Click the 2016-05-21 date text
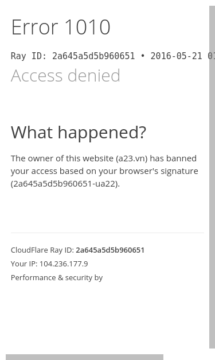The width and height of the screenshot is (215, 360). click(176, 56)
